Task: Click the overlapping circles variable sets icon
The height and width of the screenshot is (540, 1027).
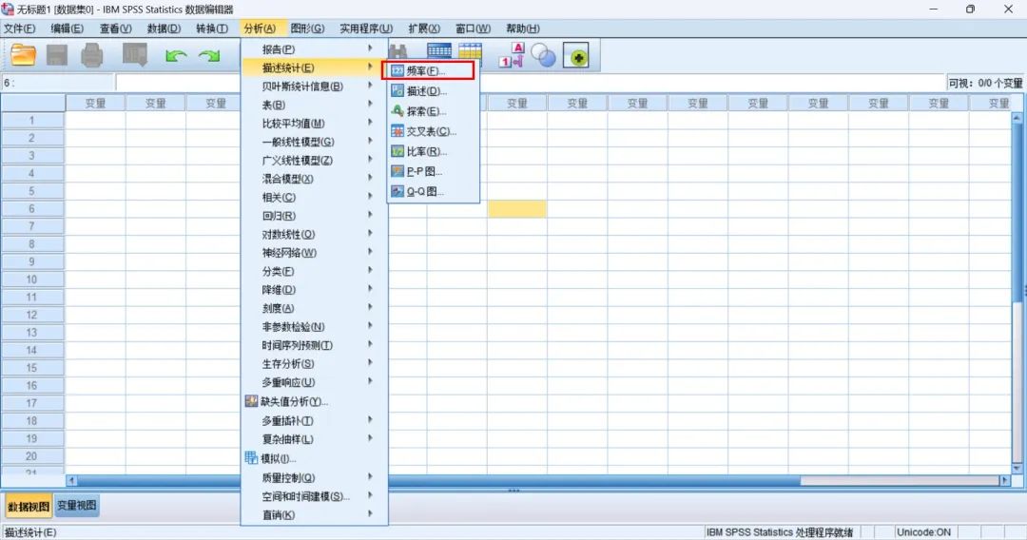Action: [543, 56]
